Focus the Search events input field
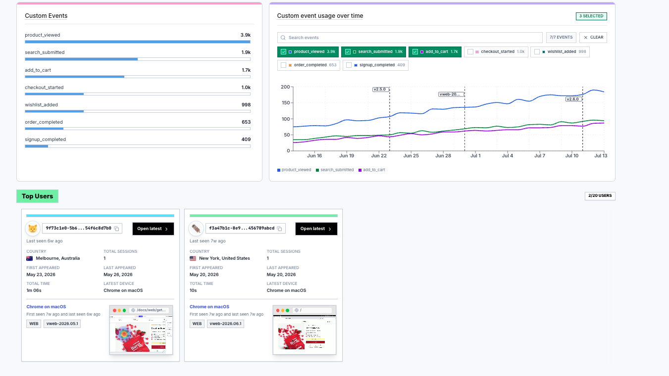 tap(410, 38)
